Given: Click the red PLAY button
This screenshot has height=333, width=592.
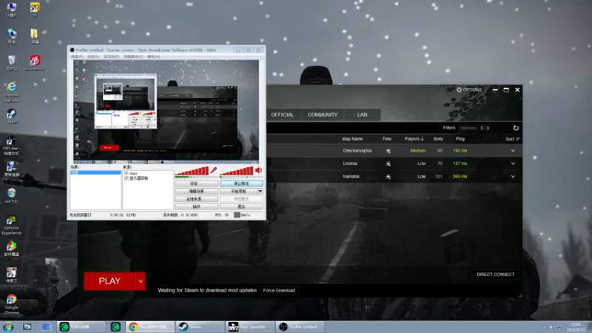Looking at the screenshot, I should pyautogui.click(x=110, y=281).
